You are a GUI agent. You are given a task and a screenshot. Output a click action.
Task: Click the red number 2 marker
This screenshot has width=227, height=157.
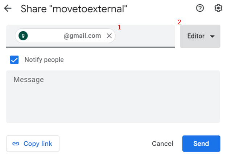click(x=179, y=22)
